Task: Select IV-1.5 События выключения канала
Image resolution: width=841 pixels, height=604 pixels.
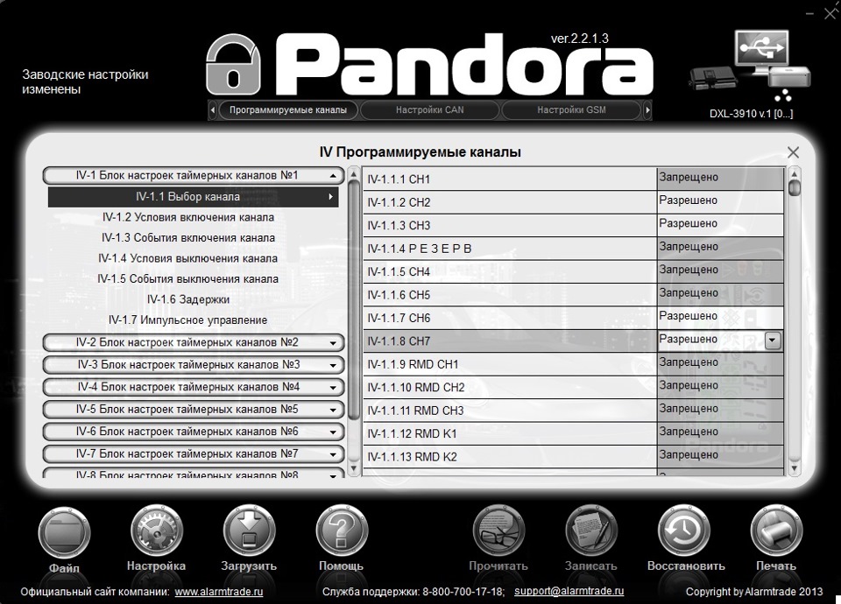Action: click(187, 279)
